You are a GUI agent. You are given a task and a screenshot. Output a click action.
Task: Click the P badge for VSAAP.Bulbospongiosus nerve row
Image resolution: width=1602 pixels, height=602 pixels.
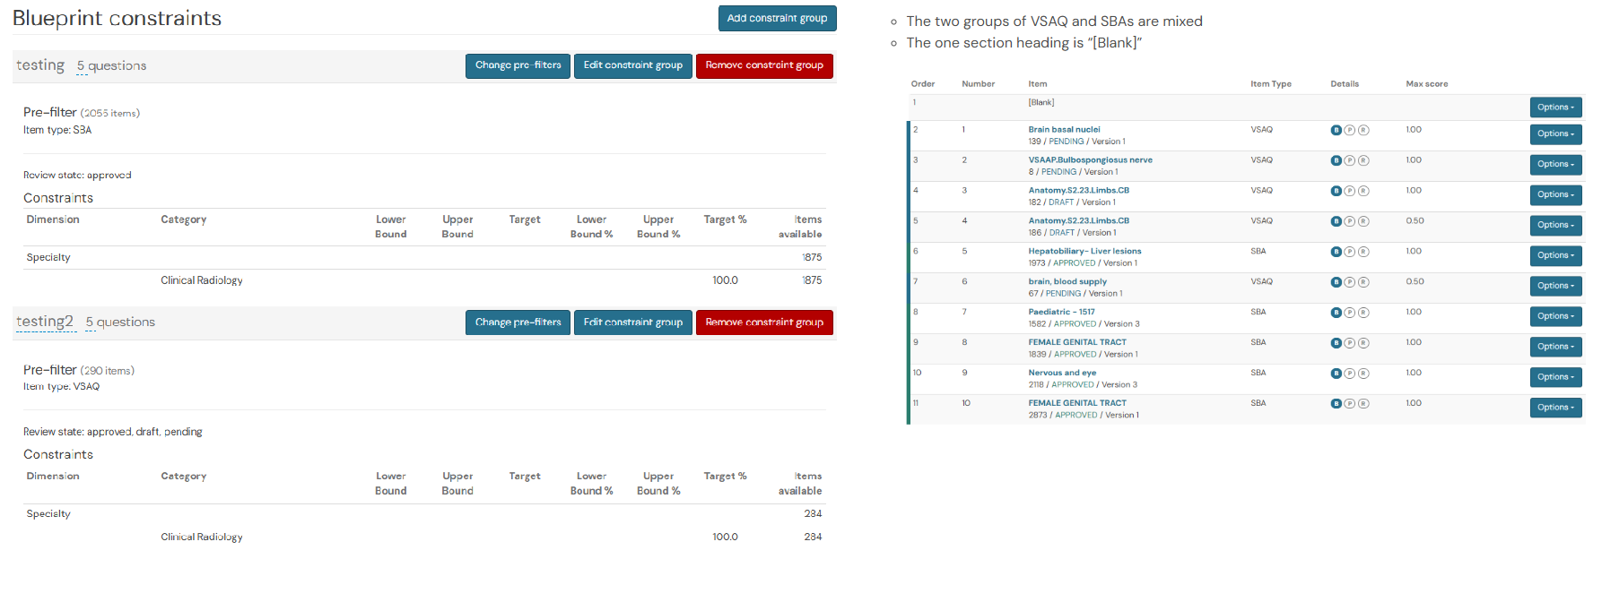click(x=1349, y=160)
